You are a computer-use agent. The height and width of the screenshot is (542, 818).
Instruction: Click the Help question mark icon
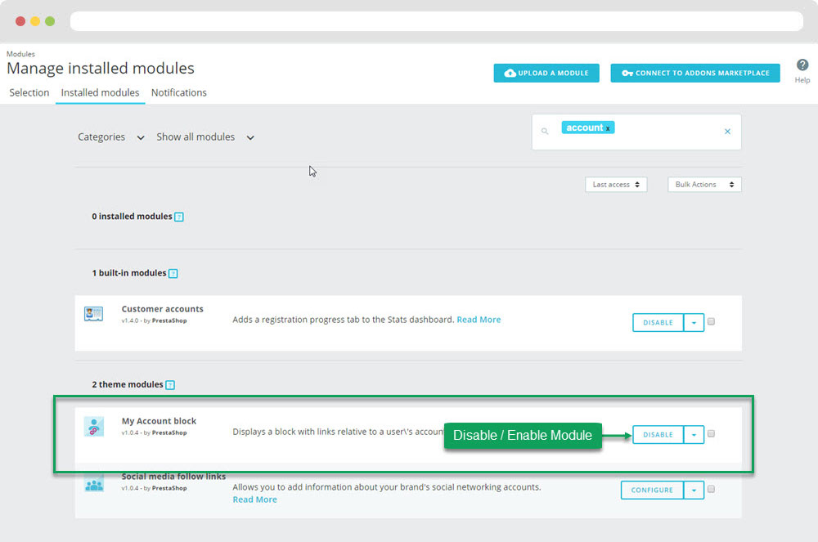click(802, 65)
